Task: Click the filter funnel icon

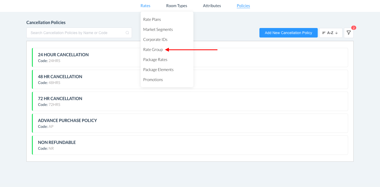Action: [x=349, y=33]
